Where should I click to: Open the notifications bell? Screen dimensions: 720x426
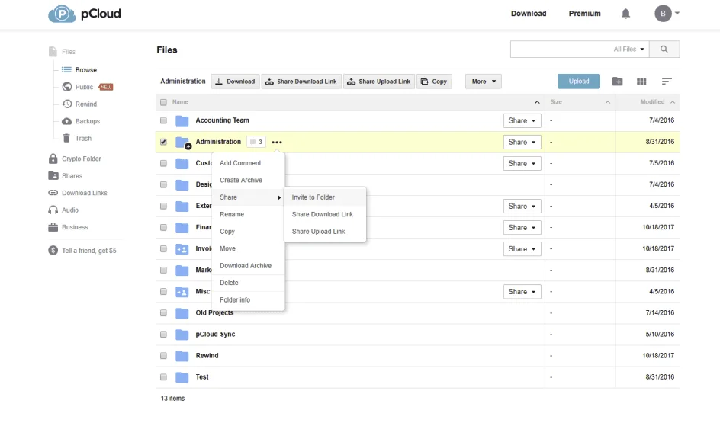click(x=625, y=14)
